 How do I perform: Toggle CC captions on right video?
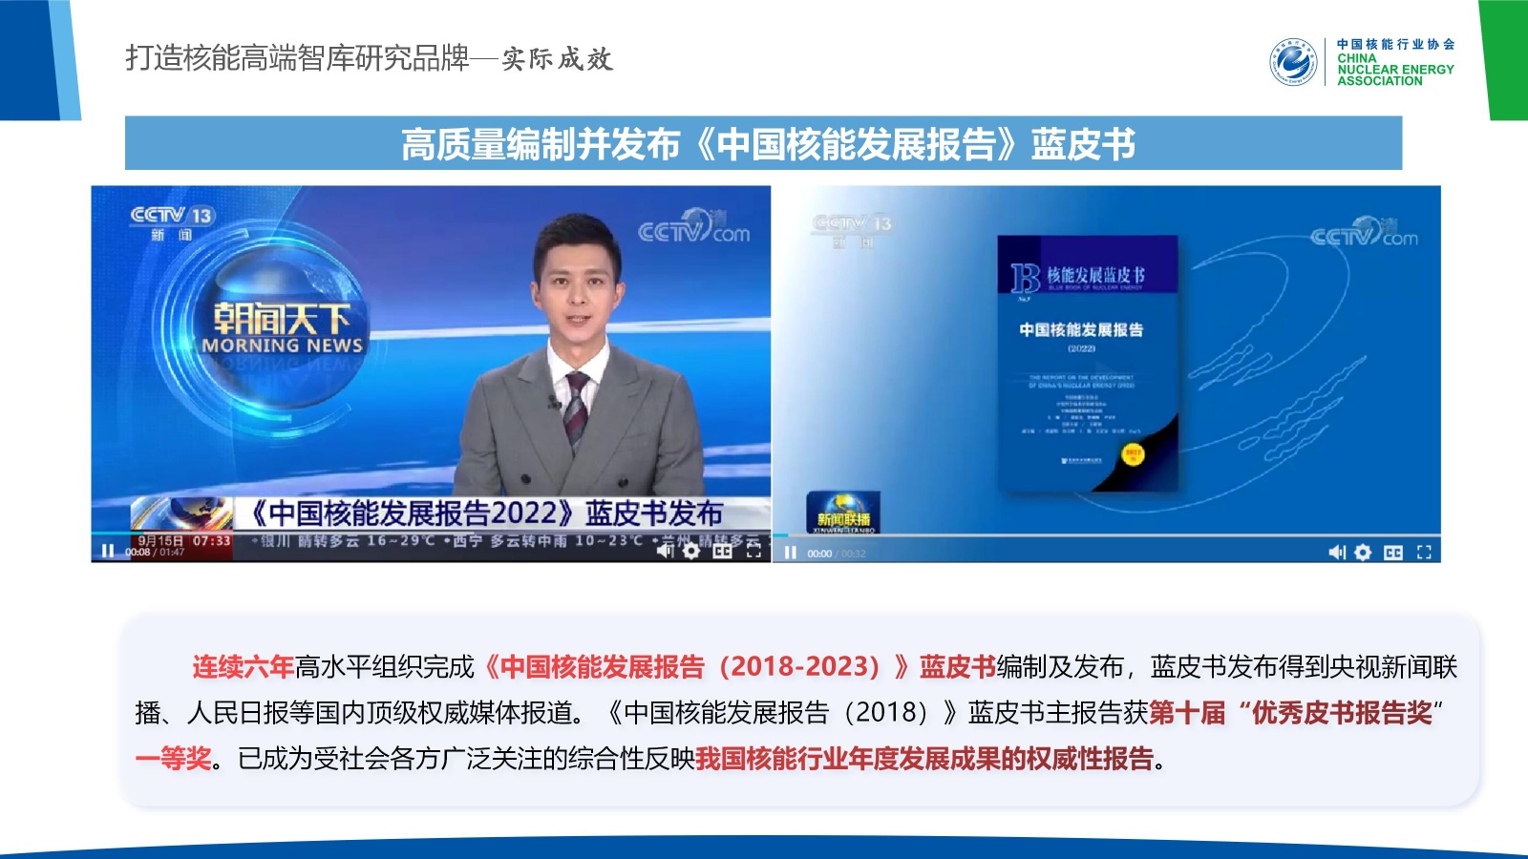[1393, 553]
